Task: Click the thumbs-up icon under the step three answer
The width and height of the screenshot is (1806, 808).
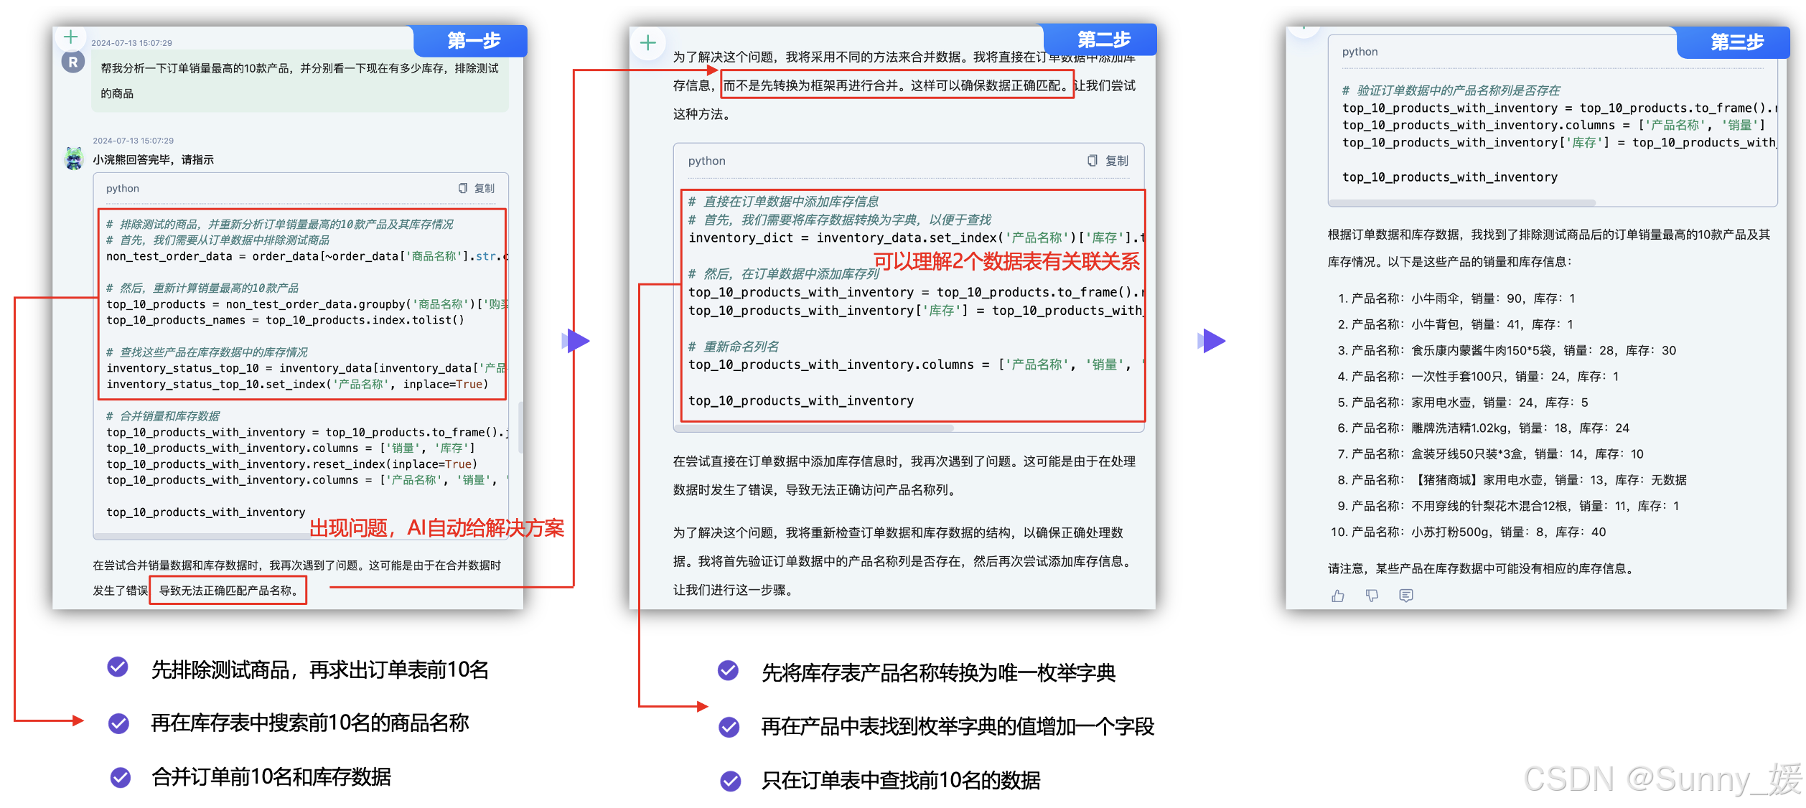Action: point(1338,597)
